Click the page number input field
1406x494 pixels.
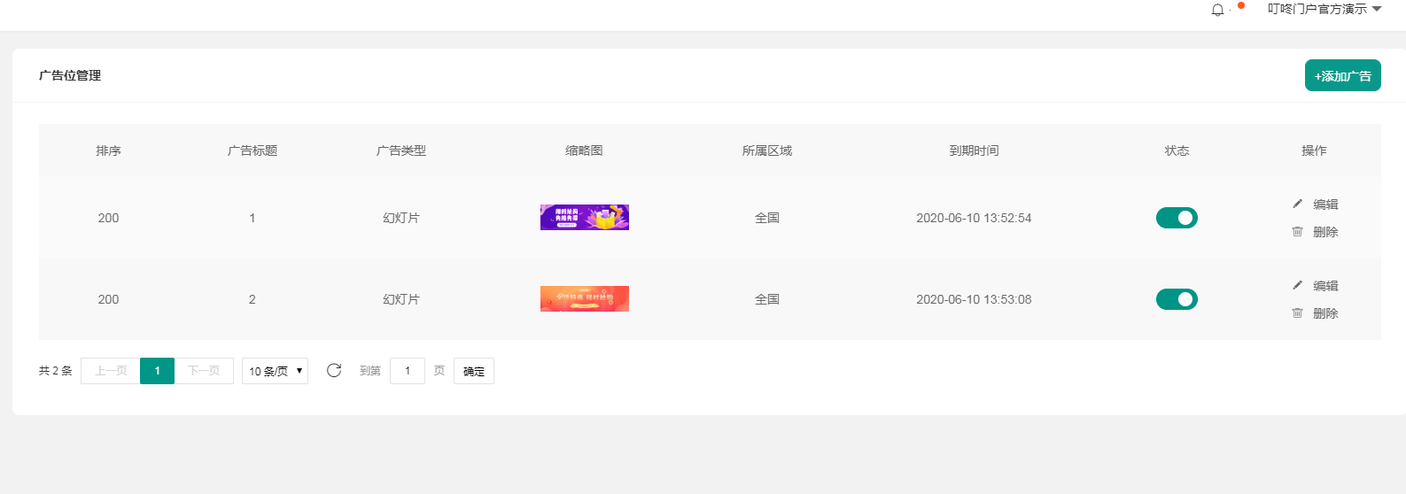point(408,371)
